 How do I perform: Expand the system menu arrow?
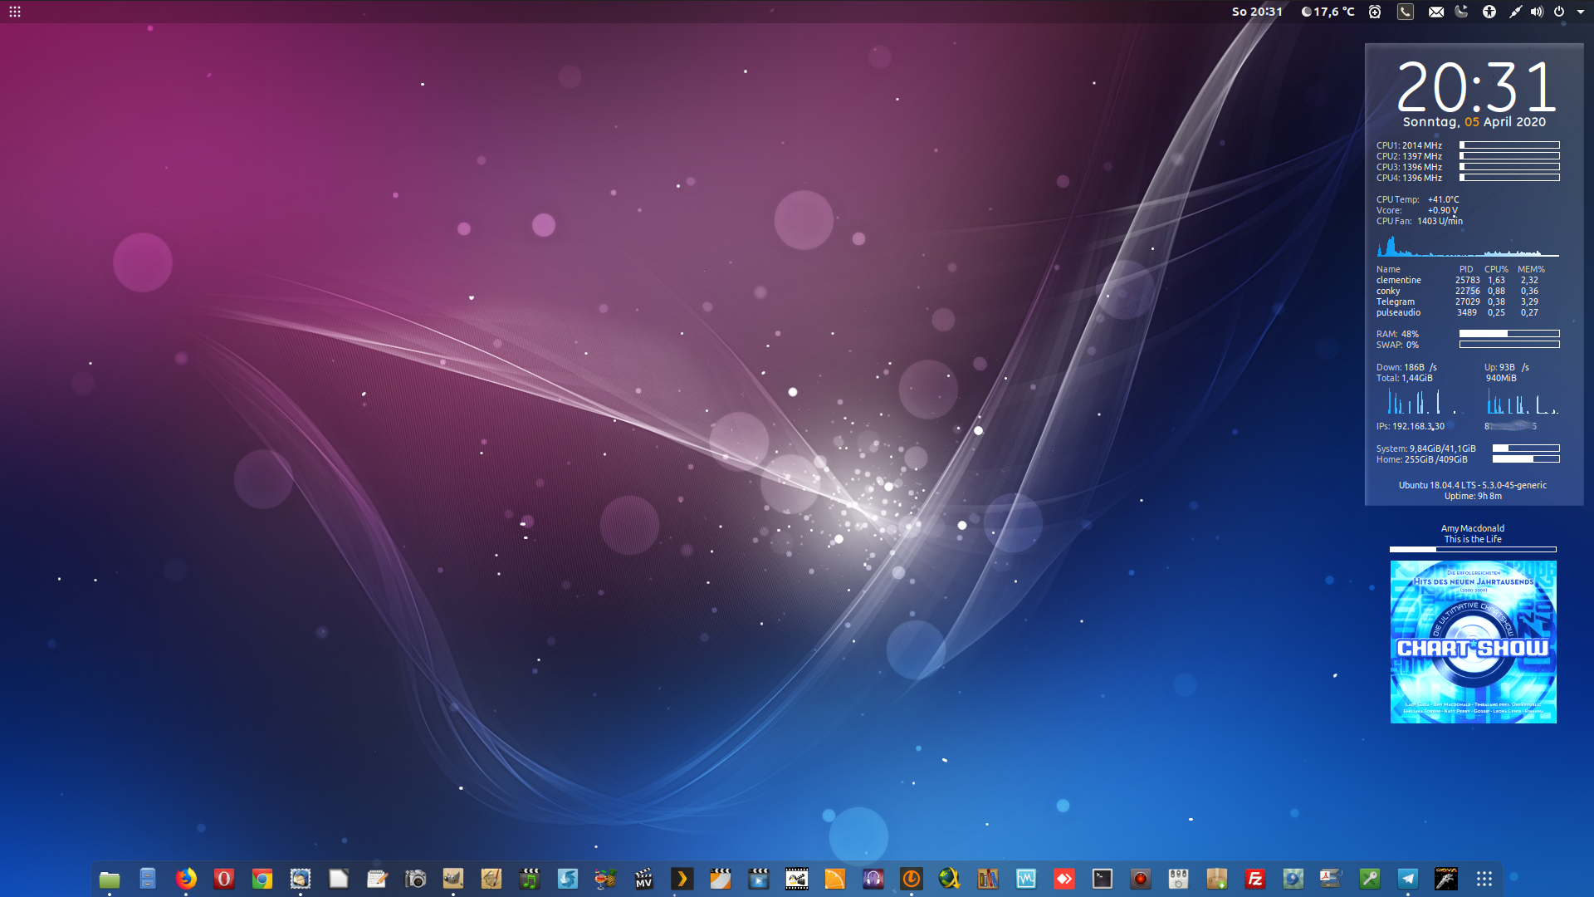coord(1580,12)
